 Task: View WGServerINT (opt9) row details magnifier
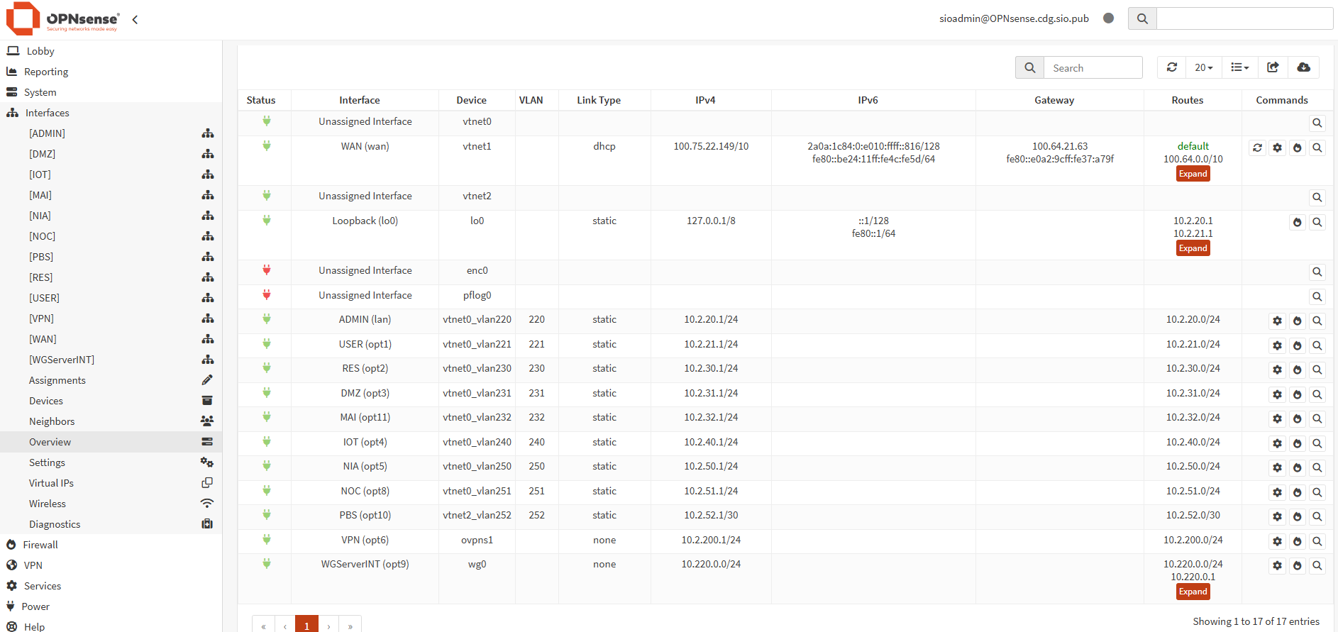1317,565
